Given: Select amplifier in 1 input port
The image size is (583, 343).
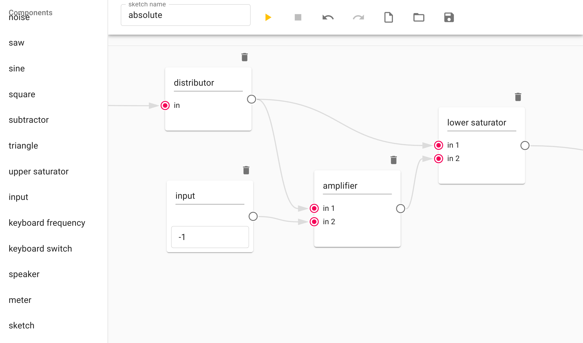Looking at the screenshot, I should click(314, 208).
